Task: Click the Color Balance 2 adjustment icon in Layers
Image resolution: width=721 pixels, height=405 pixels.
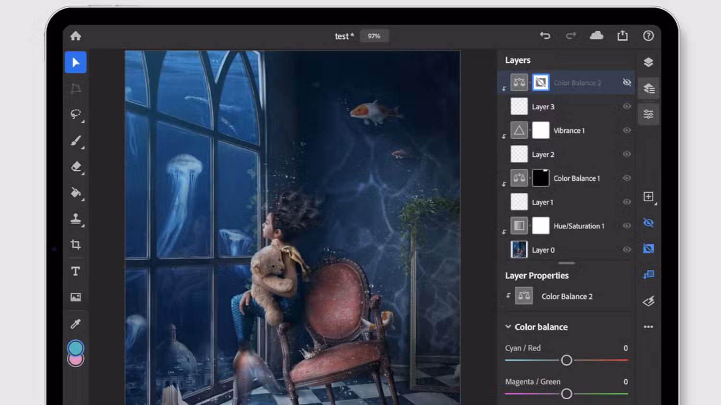Action: 519,83
